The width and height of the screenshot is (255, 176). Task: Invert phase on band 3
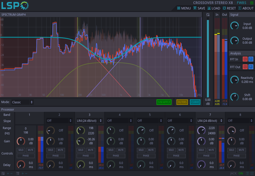[86, 156]
